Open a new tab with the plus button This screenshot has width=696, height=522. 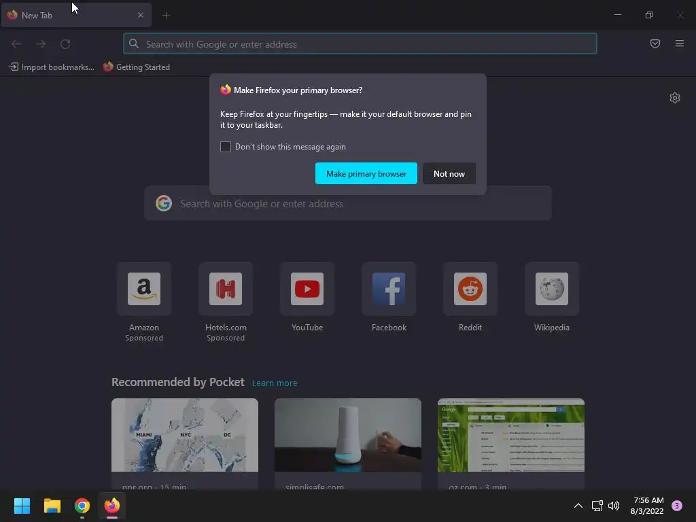tap(166, 16)
